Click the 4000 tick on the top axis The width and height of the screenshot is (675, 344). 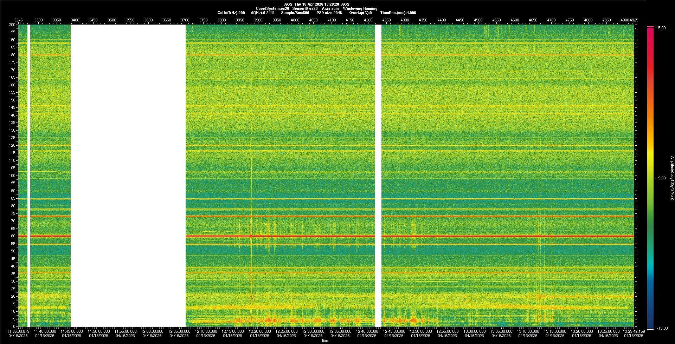(295, 20)
